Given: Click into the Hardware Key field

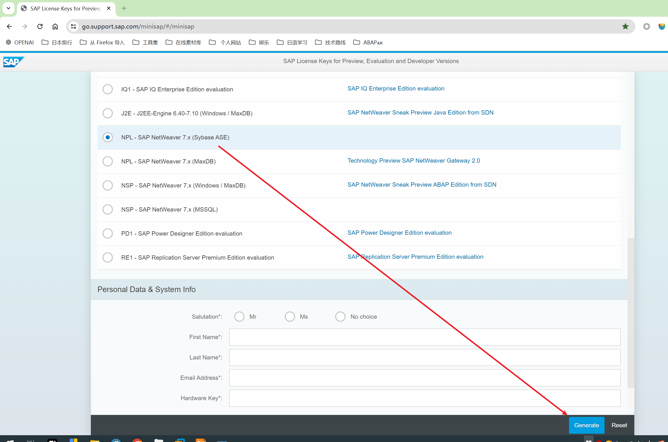Looking at the screenshot, I should [425, 398].
